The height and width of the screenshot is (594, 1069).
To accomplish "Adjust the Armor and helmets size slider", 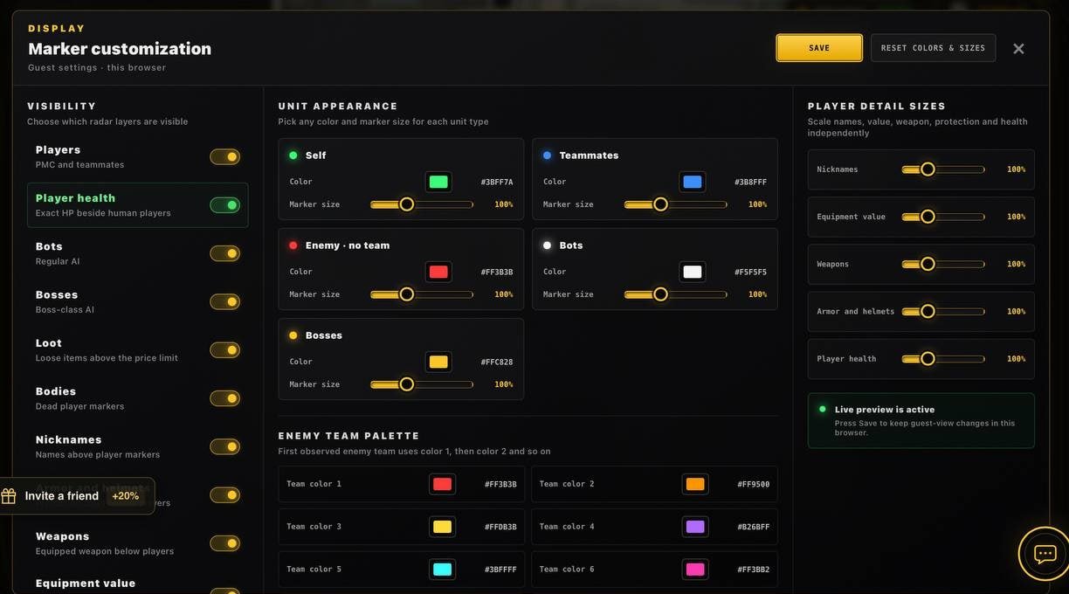I will [943, 311].
